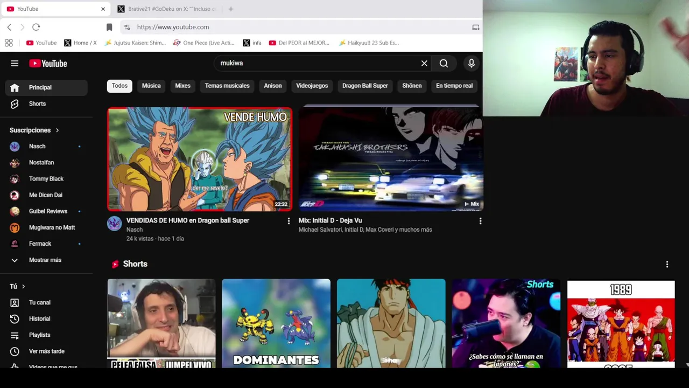
Task: Go to Principal in the sidebar
Action: 46,87
